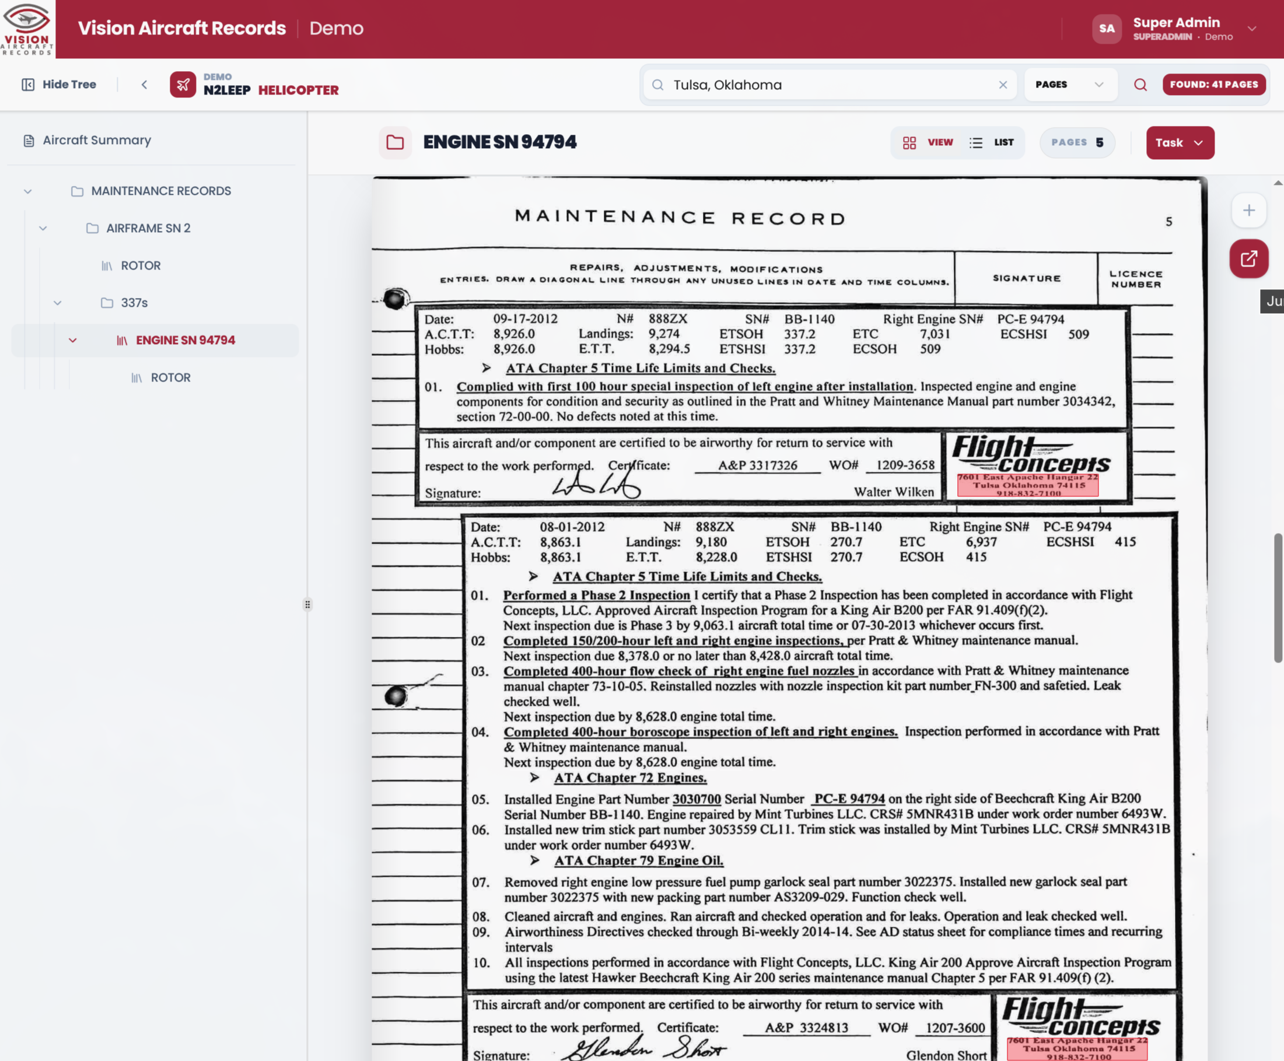The height and width of the screenshot is (1061, 1284).
Task: Switch display to LIST mode
Action: [x=992, y=142]
